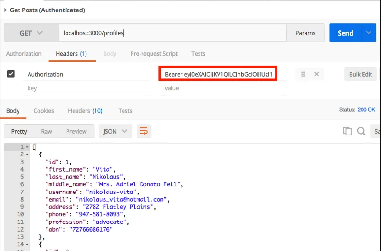This screenshot has width=381, height=251.
Task: Send the request
Action: point(345,33)
